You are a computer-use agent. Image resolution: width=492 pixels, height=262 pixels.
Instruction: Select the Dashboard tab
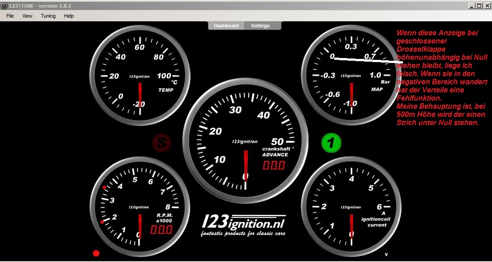pos(226,26)
